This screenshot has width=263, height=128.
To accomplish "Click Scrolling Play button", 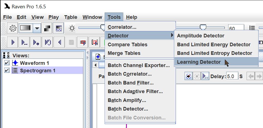I will (36, 42).
